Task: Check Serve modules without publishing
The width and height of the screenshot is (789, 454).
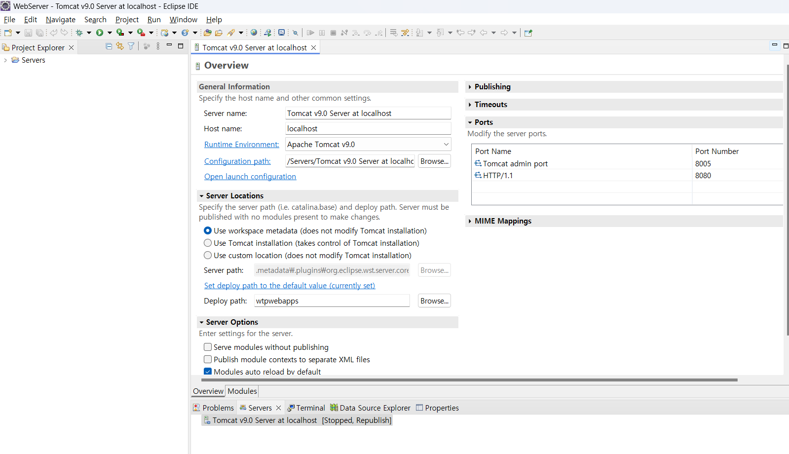Action: (x=208, y=347)
